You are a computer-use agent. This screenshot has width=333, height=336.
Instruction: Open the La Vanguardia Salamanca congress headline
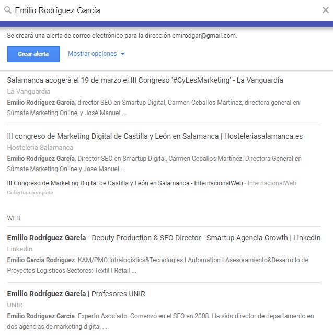point(145,80)
